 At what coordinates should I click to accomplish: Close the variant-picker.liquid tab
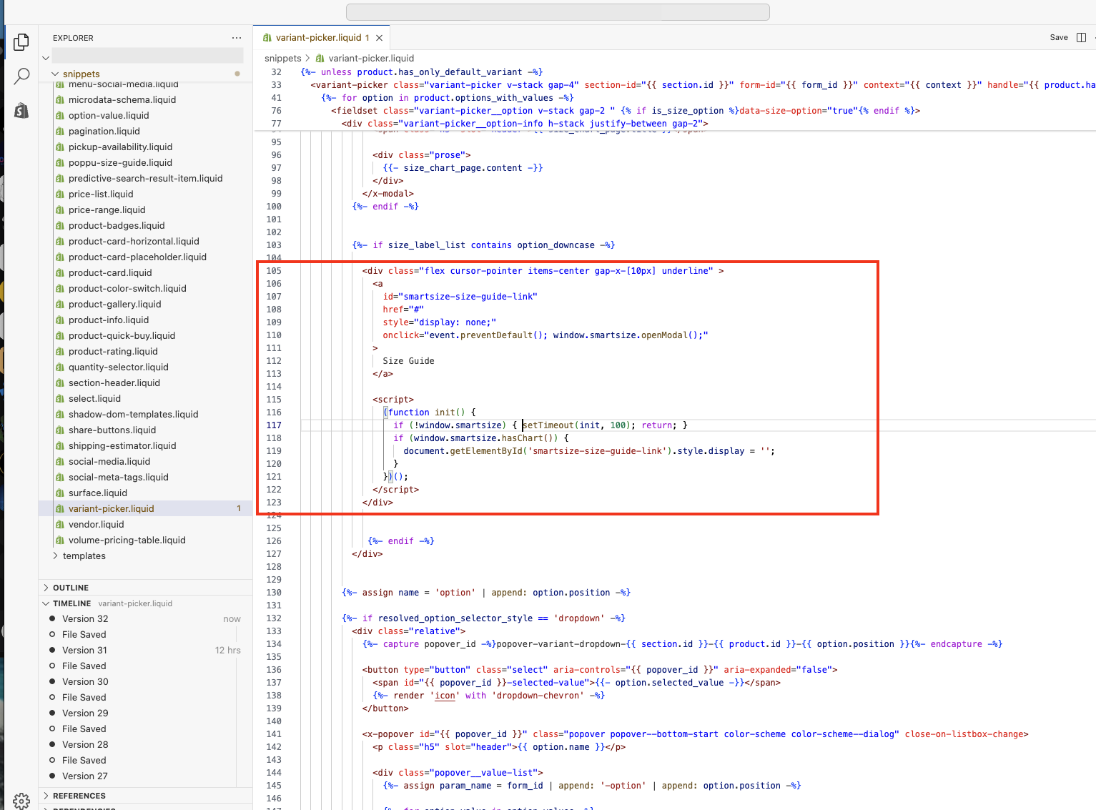point(380,38)
